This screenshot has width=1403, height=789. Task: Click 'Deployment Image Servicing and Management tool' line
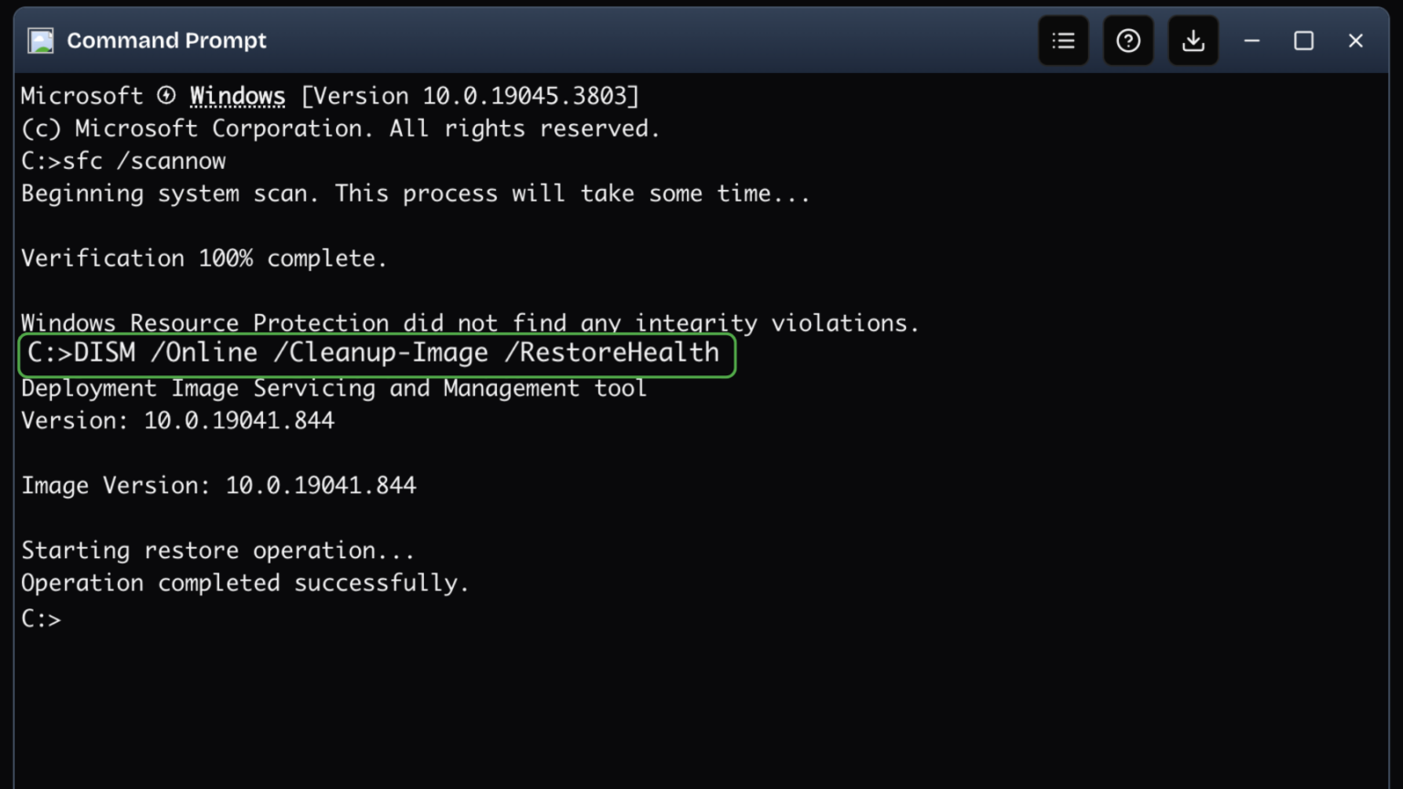click(333, 388)
